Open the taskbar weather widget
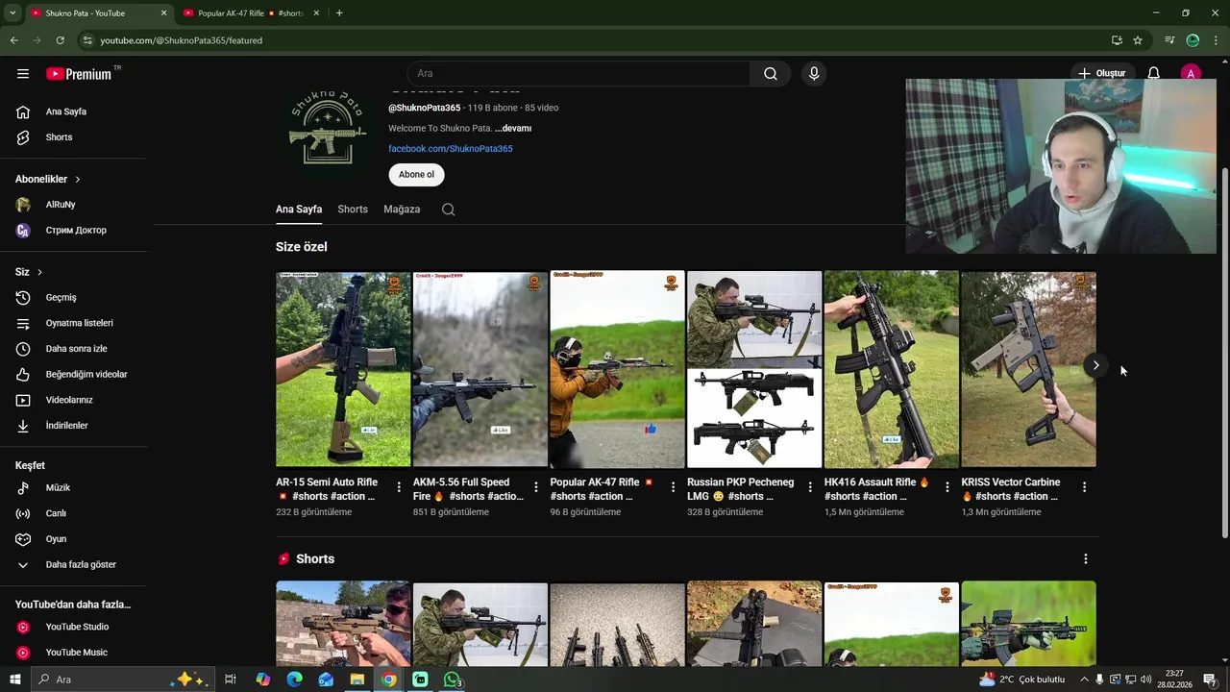The width and height of the screenshot is (1230, 692). click(1023, 680)
